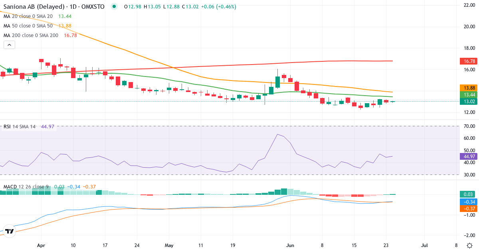The width and height of the screenshot is (479, 251).
Task: Click the MA 20 value 13.44 in legend
Action: 65,16
